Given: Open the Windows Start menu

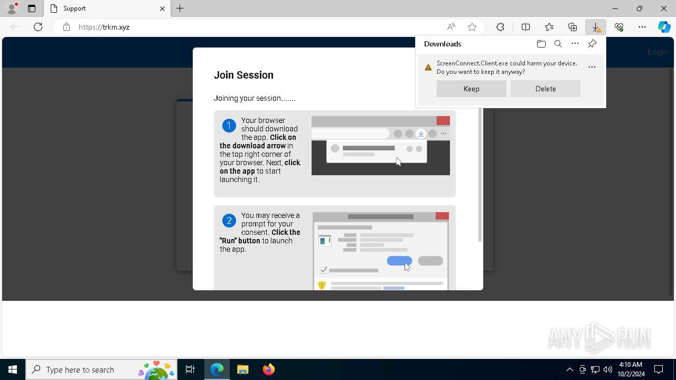Looking at the screenshot, I should 13,369.
